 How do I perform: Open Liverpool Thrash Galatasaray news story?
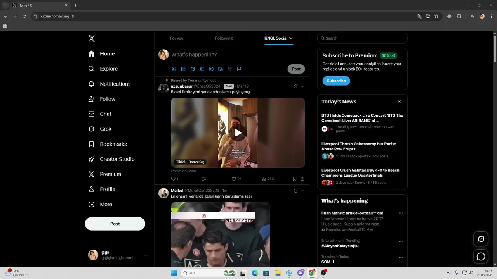pyautogui.click(x=362, y=150)
